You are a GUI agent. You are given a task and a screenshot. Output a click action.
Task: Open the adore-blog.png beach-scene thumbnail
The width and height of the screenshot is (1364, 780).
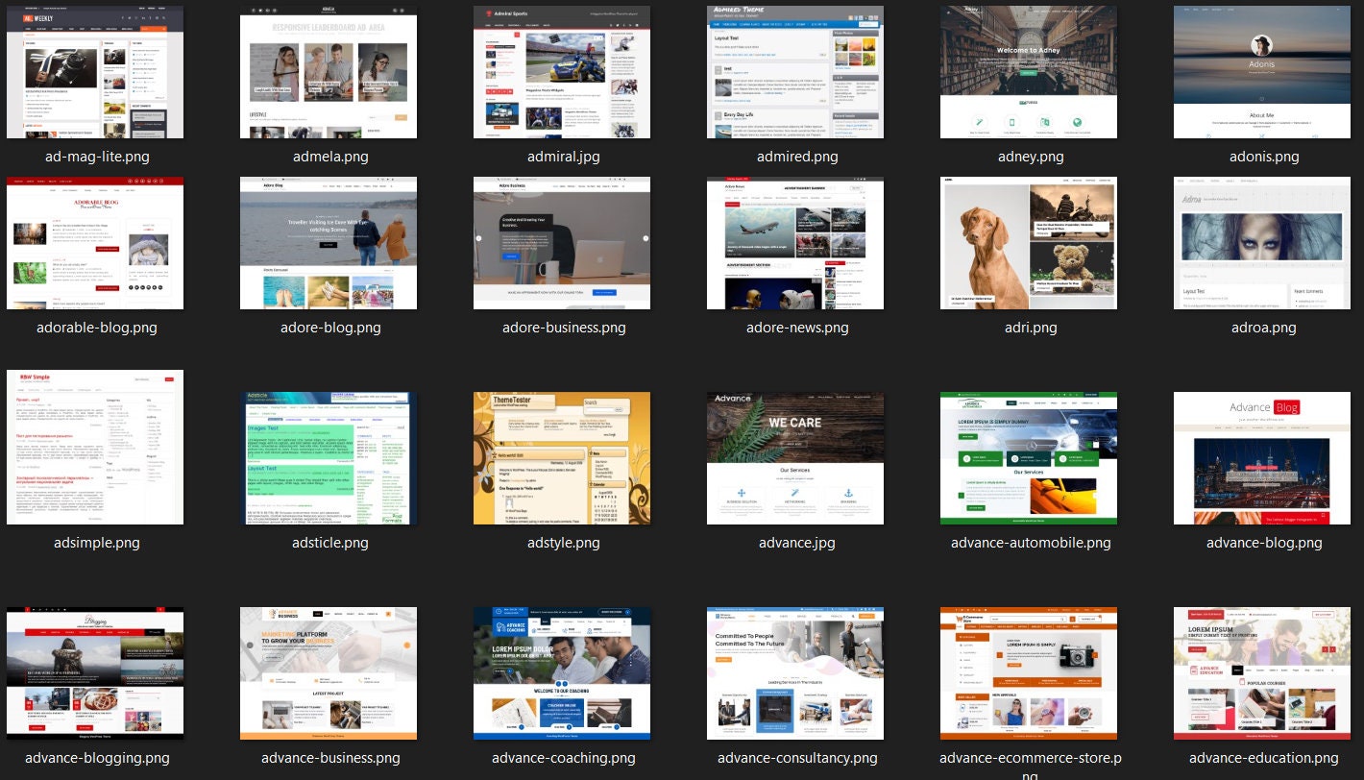click(329, 242)
